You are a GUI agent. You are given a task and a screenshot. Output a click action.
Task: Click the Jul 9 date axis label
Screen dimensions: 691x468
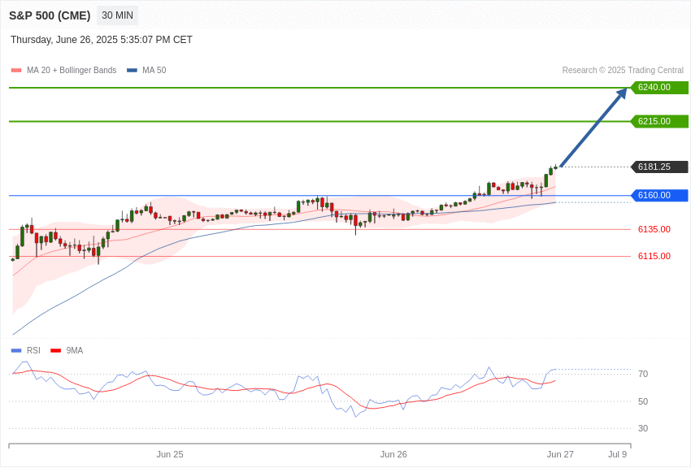click(617, 454)
